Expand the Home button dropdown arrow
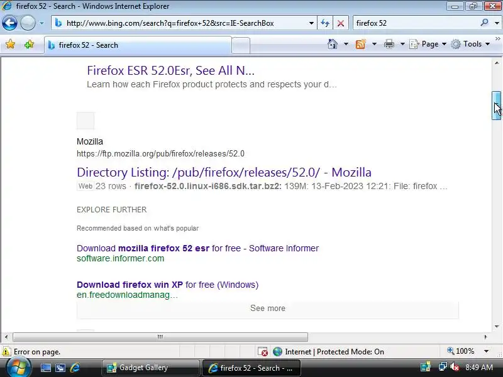The width and height of the screenshot is (503, 377). coord(346,44)
